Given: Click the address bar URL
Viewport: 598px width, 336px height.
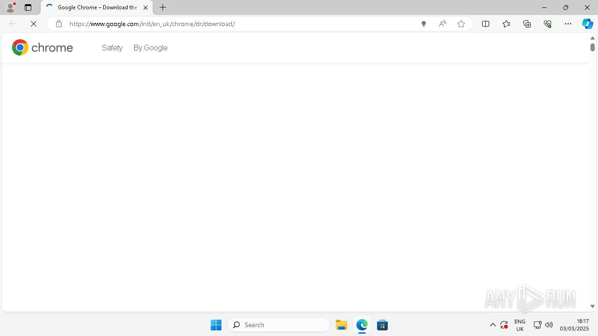Looking at the screenshot, I should [x=152, y=24].
